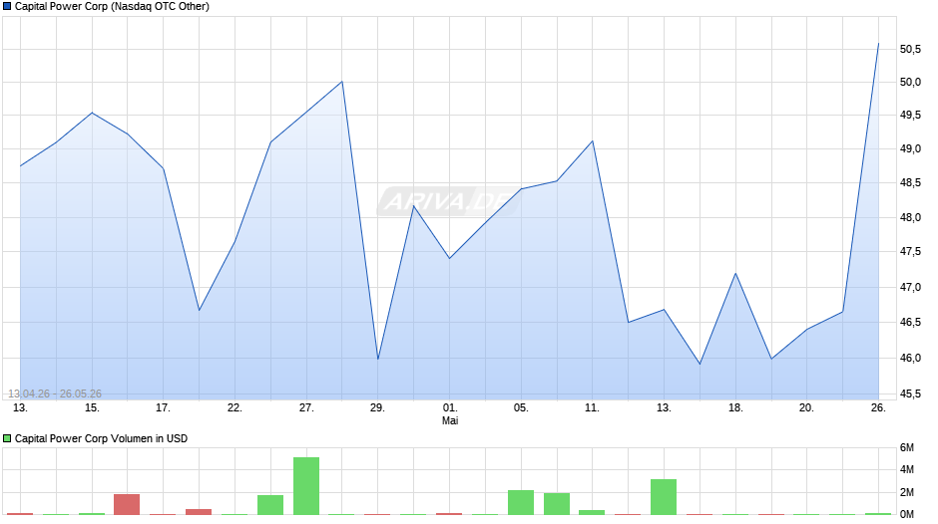This screenshot has height=524, width=938.
Task: Click the x-axis date label '29.'
Action: (x=377, y=408)
